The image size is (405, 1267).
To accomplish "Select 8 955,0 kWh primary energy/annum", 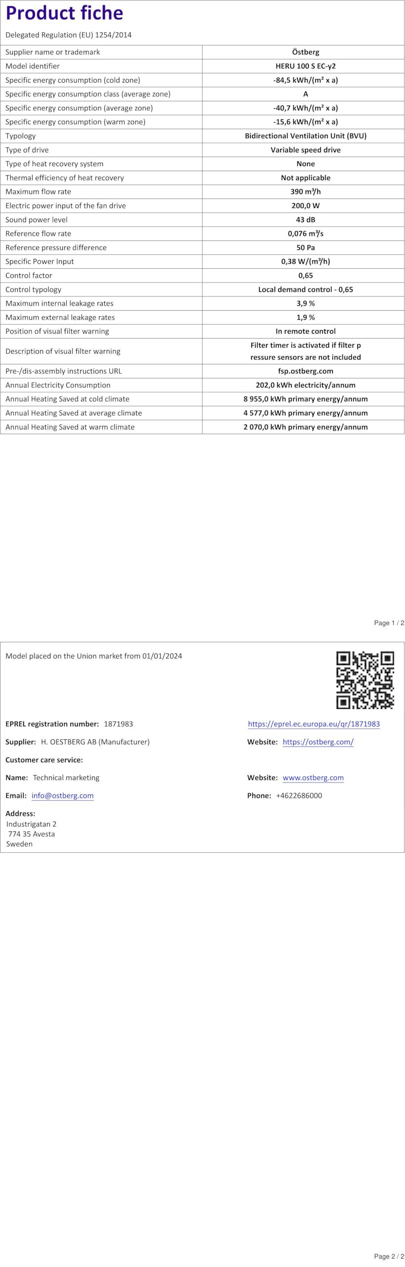I will (x=306, y=398).
